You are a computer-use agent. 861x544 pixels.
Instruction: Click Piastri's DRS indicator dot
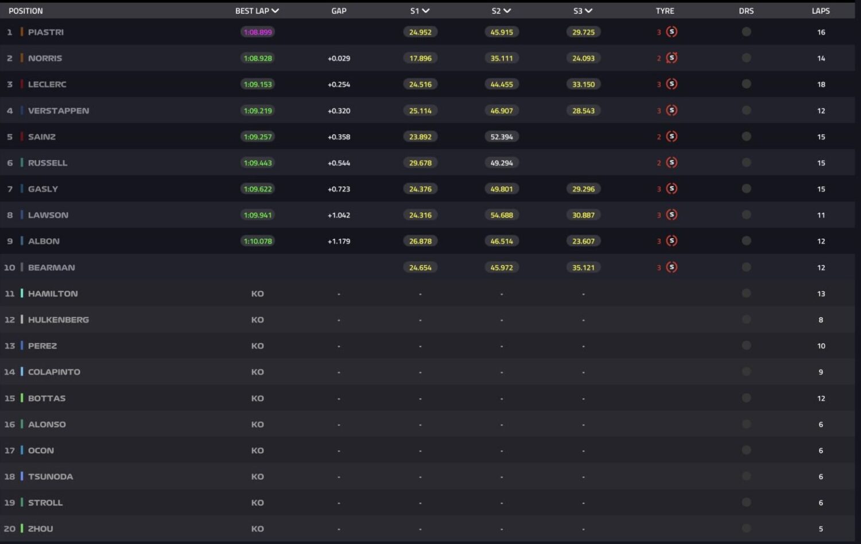coord(746,32)
